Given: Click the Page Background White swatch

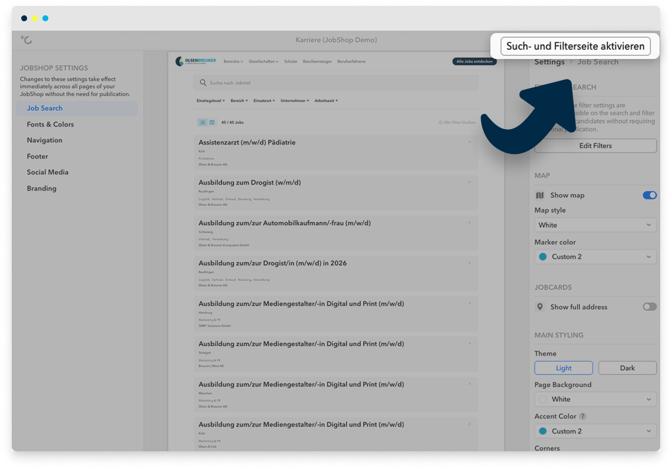Looking at the screenshot, I should (542, 399).
